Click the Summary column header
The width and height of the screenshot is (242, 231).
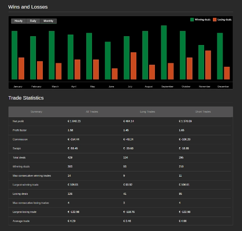click(x=36, y=112)
